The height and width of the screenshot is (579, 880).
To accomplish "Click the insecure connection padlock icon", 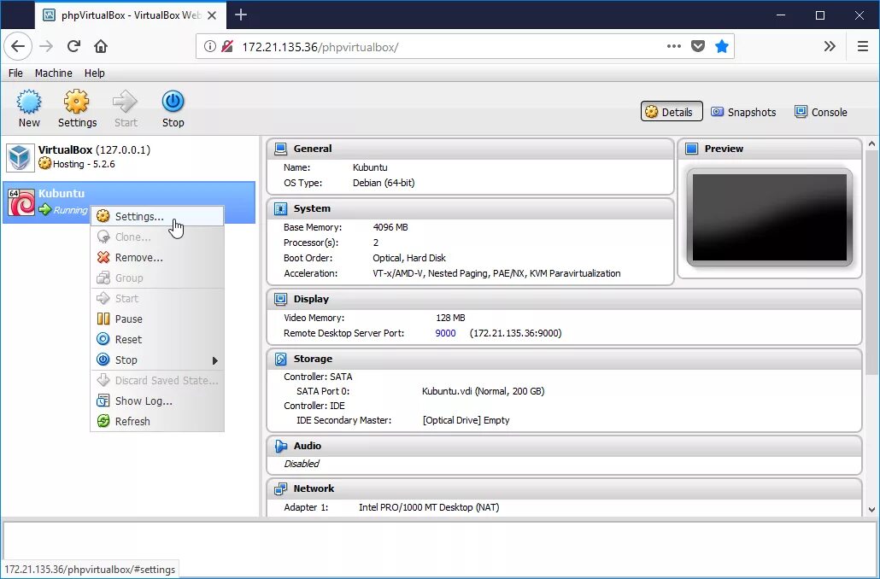I will pos(227,47).
